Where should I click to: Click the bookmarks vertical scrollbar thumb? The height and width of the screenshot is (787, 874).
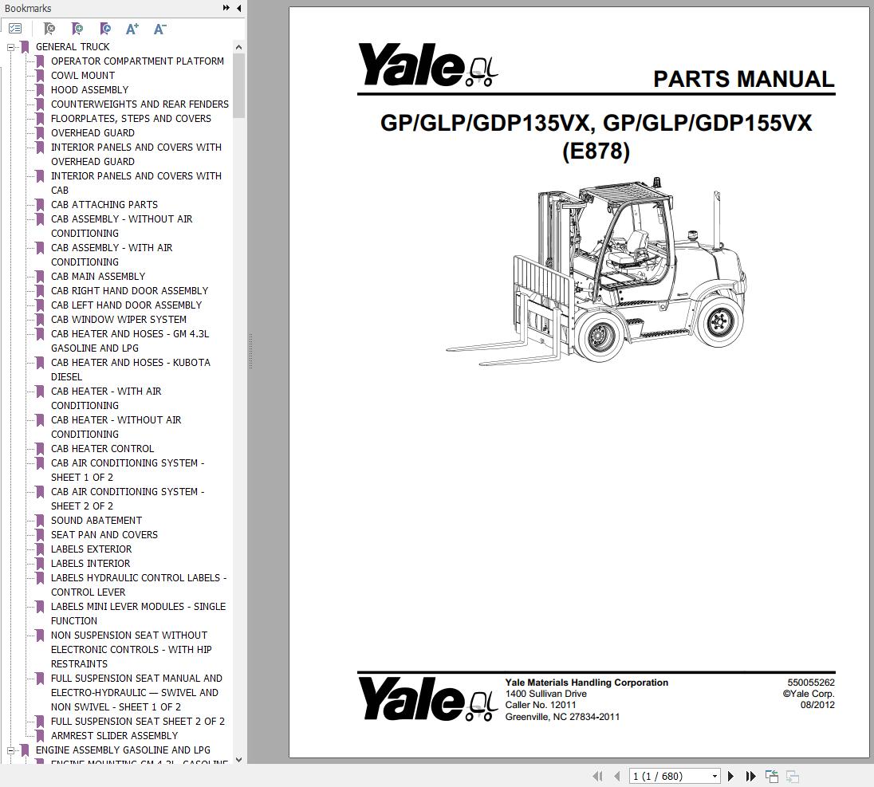pyautogui.click(x=238, y=86)
